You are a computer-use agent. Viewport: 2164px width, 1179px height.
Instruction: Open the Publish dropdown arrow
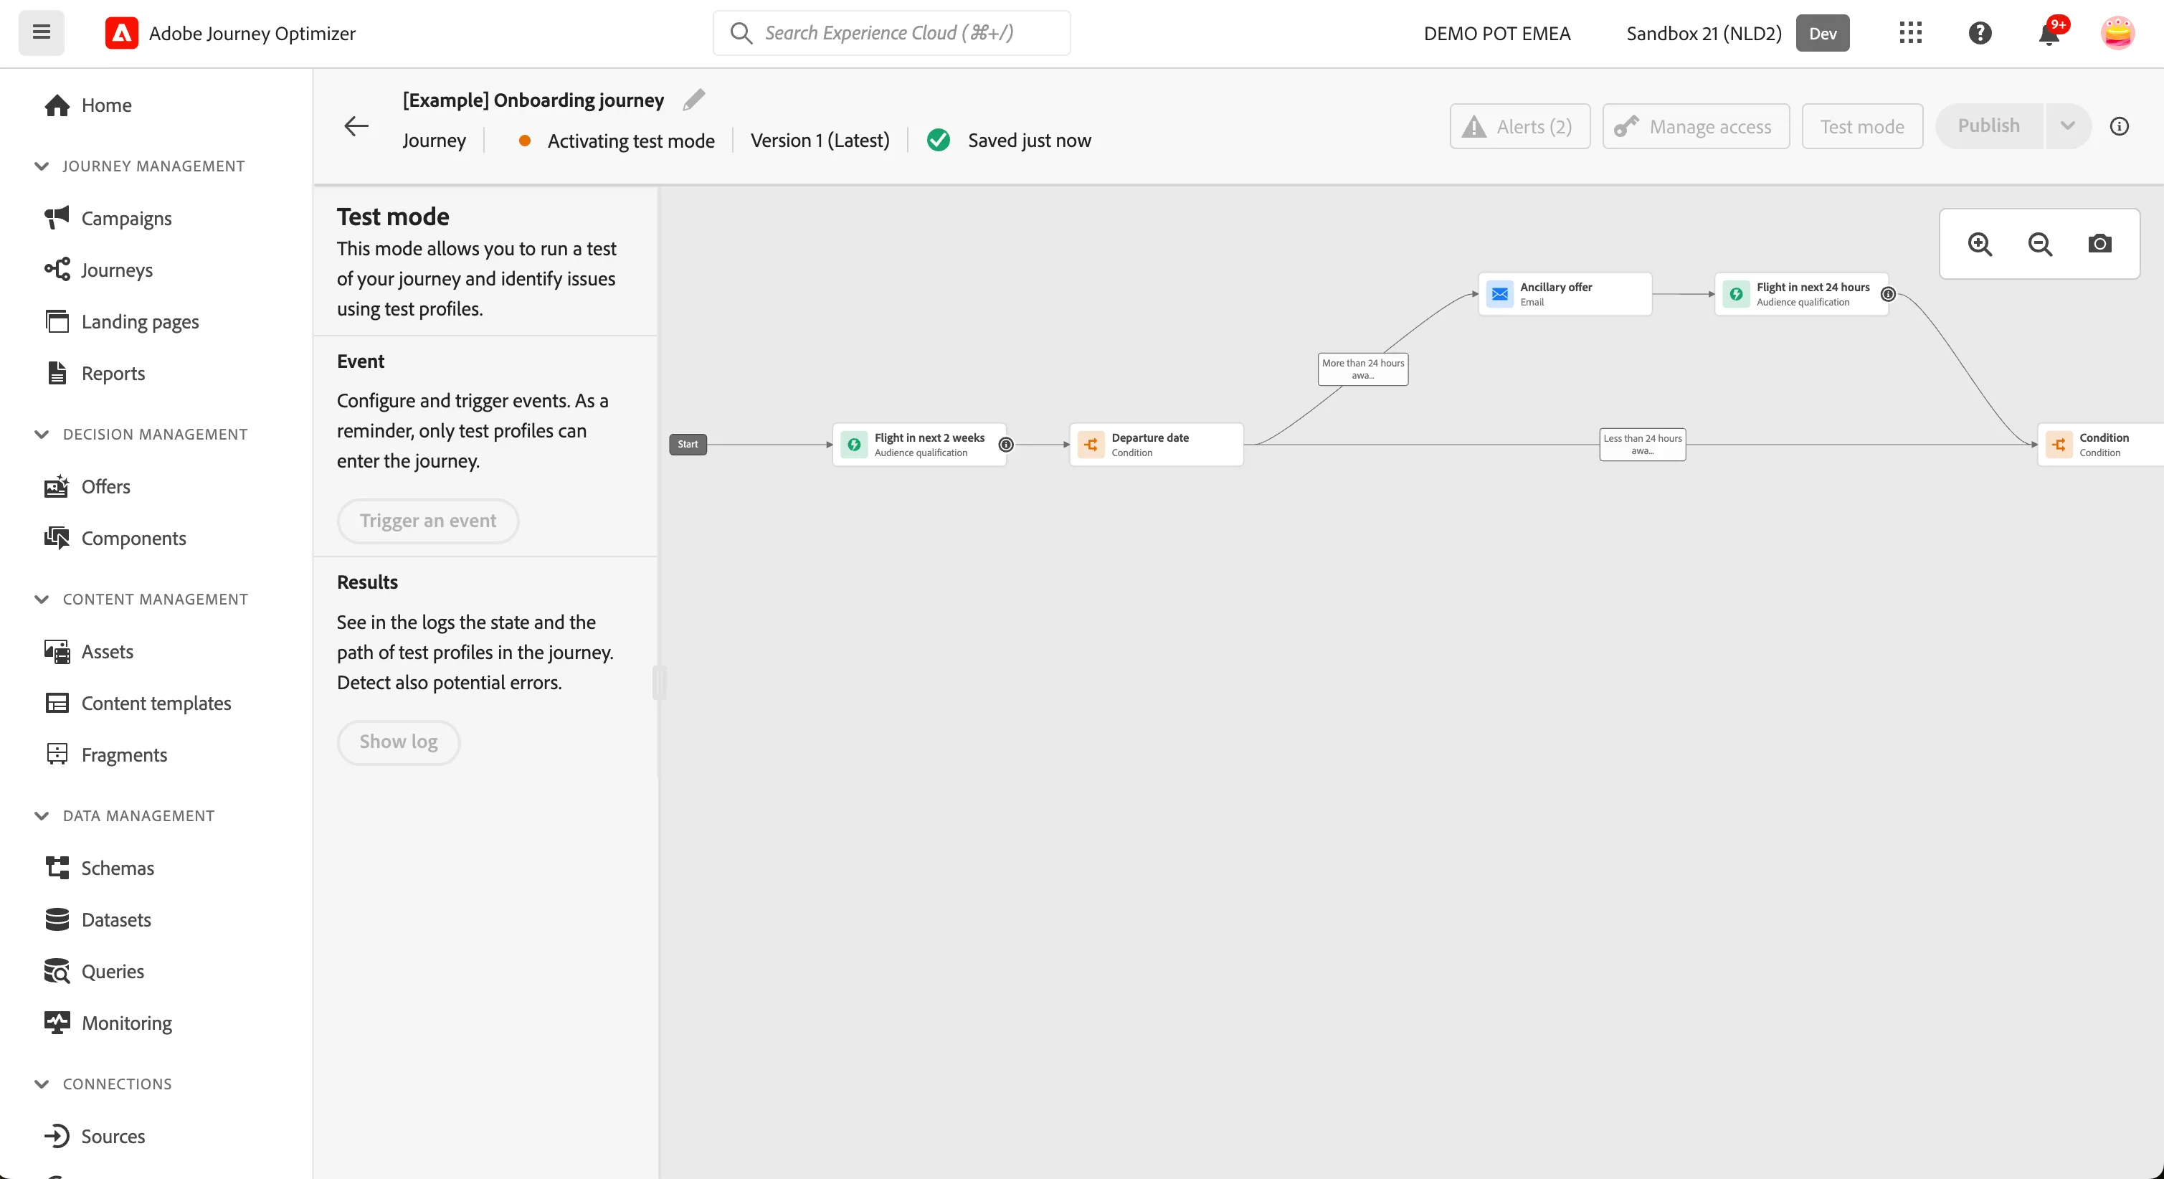[x=2068, y=126]
